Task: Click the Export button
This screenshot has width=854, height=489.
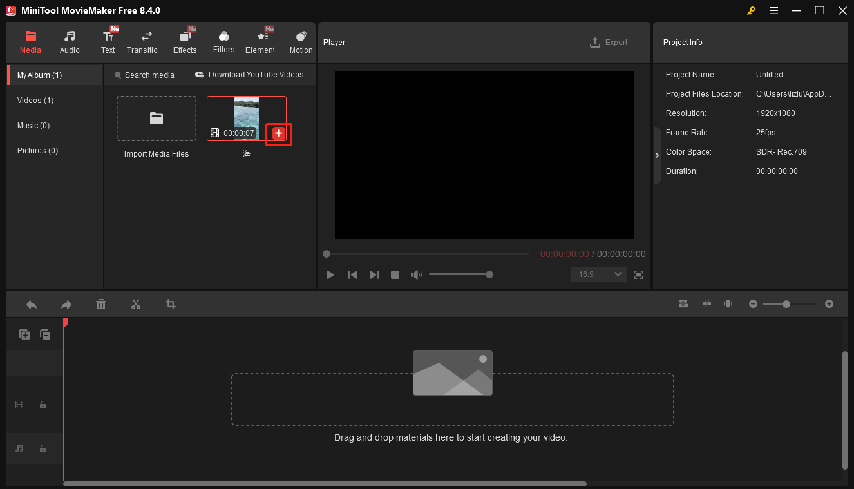Action: tap(609, 42)
